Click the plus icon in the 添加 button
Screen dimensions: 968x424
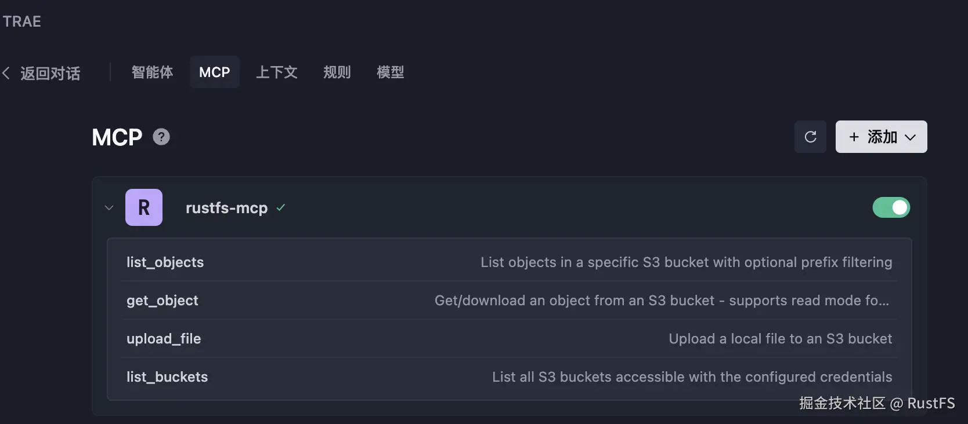point(854,137)
